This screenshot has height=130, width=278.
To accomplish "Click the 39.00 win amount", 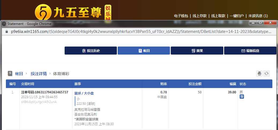I will 232,92.
